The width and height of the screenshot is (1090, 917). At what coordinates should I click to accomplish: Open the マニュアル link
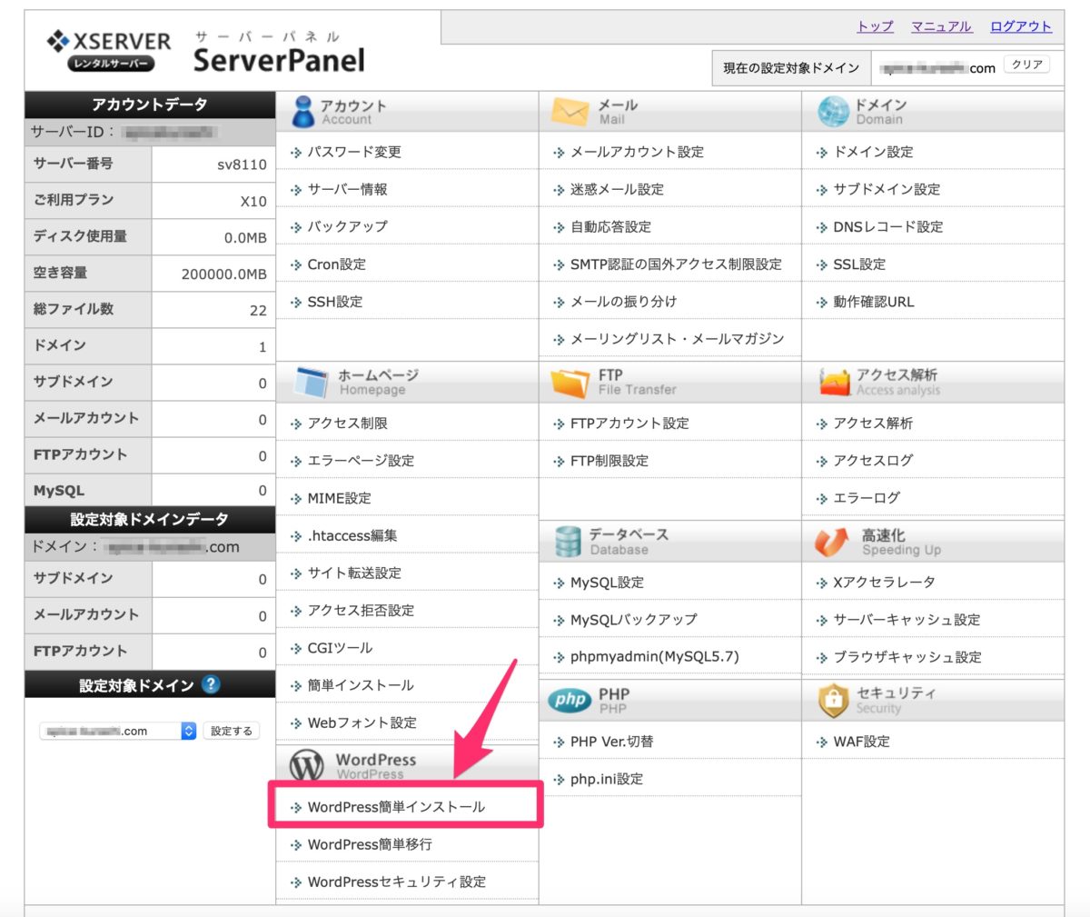(942, 26)
